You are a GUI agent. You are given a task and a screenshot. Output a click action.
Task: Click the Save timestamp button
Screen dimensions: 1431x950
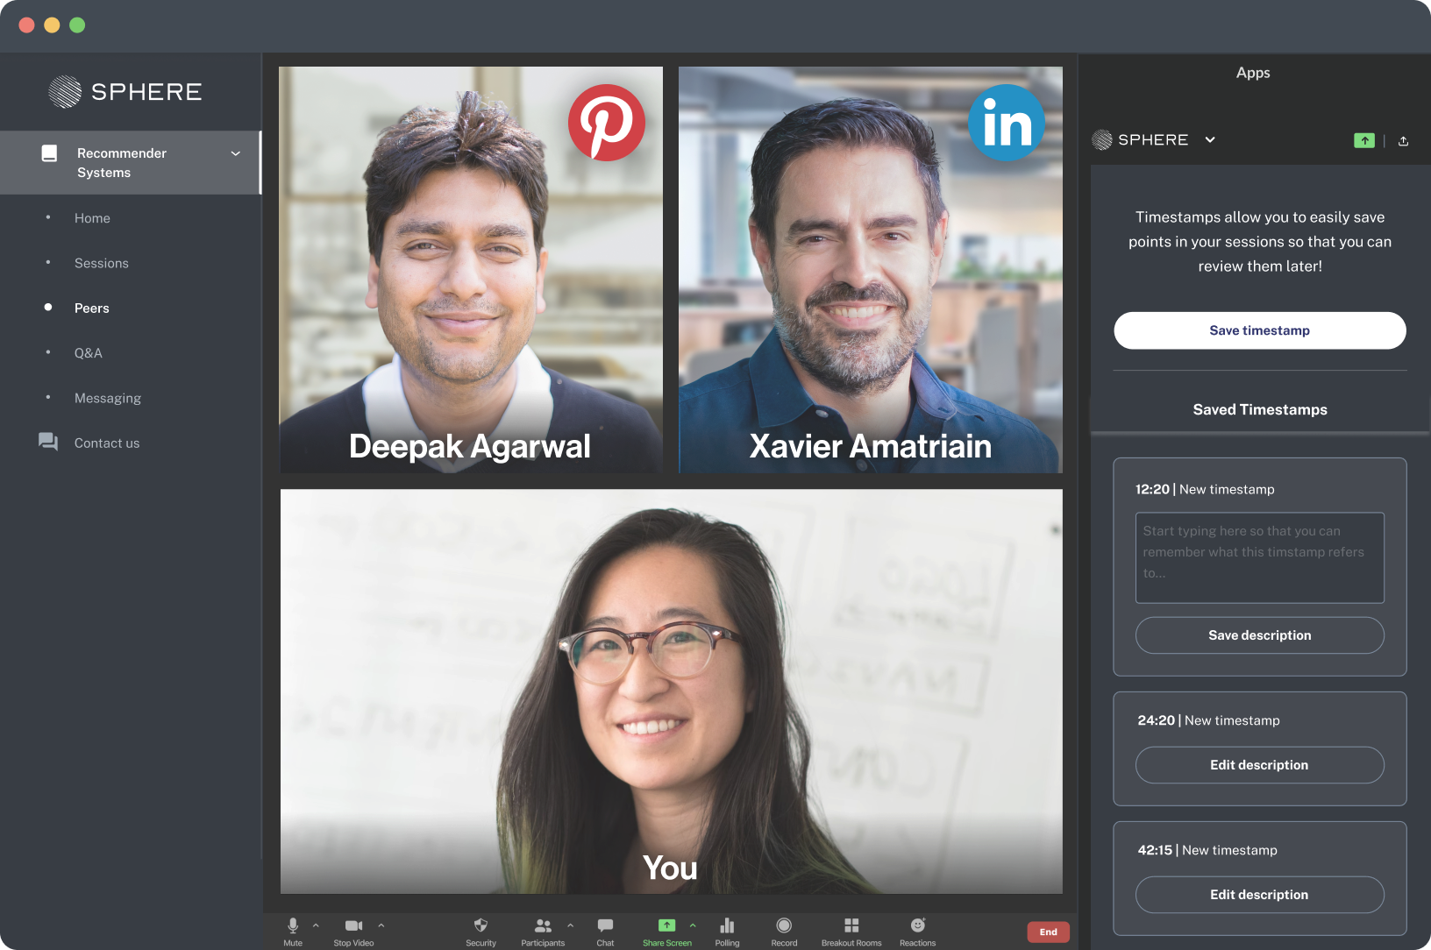pyautogui.click(x=1260, y=330)
